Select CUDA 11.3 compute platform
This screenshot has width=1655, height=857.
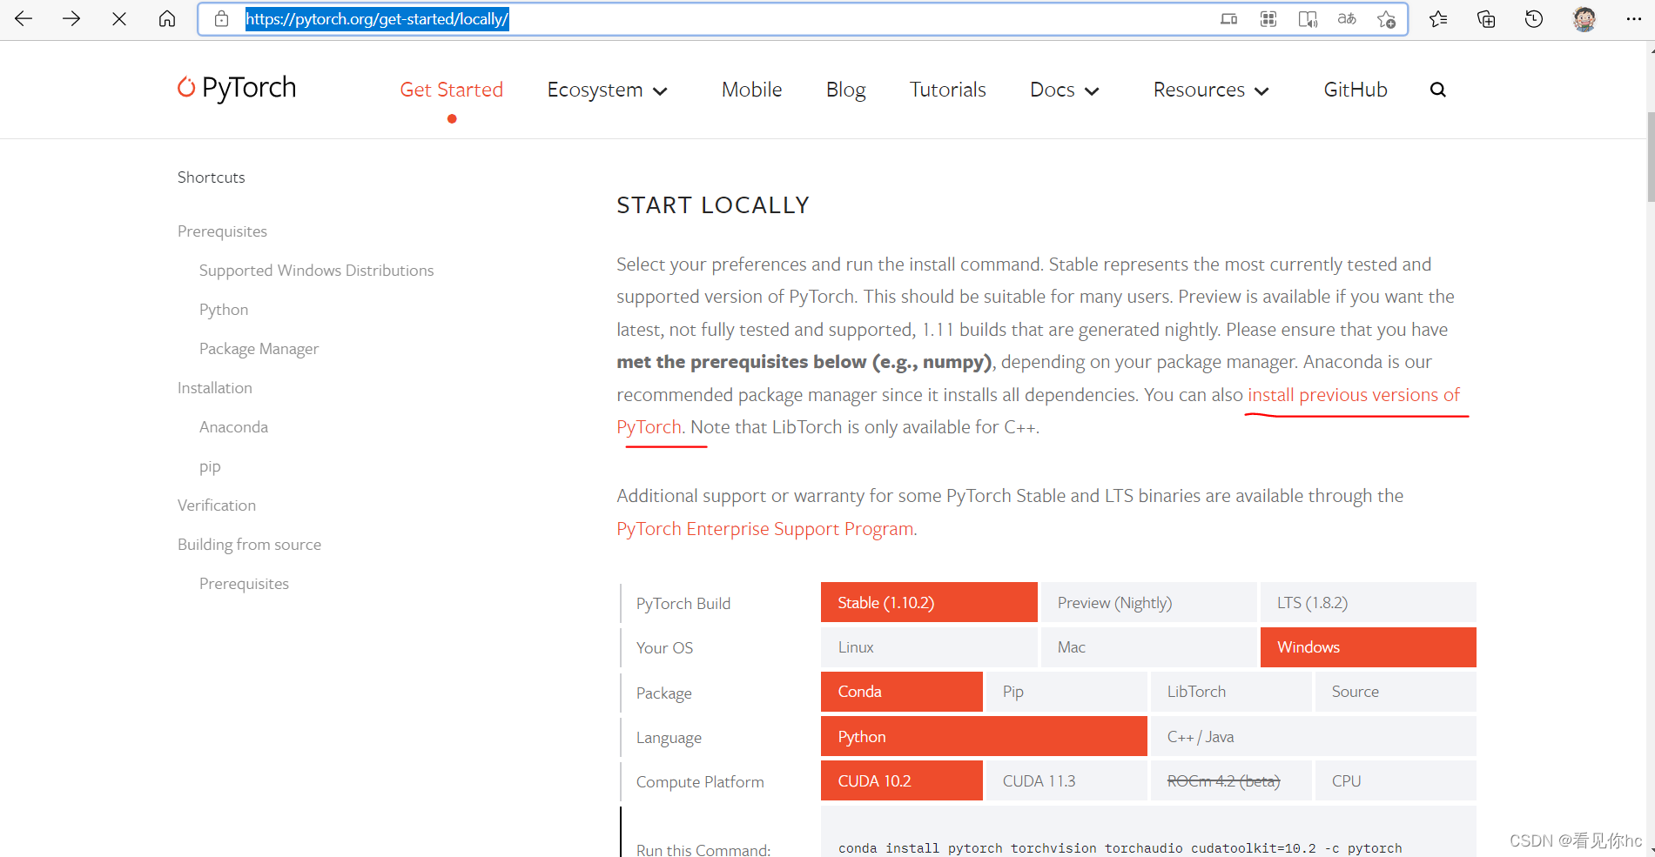click(x=1066, y=780)
